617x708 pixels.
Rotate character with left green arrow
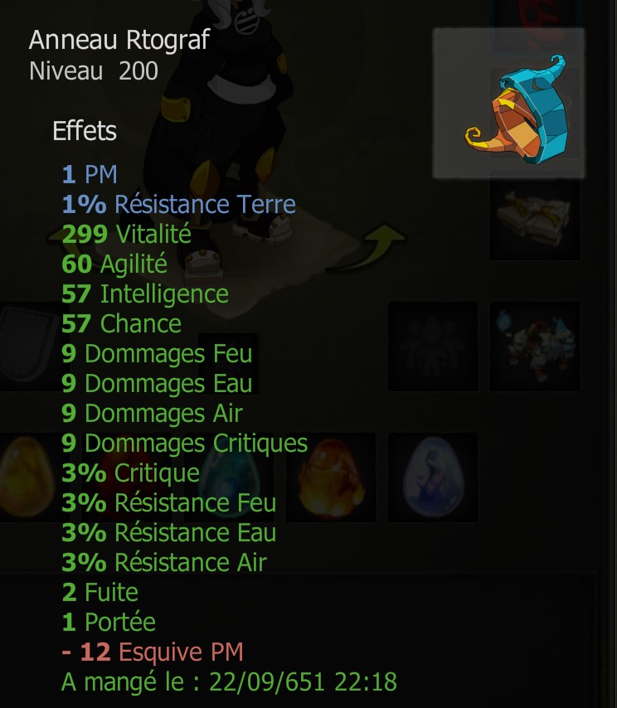56,237
